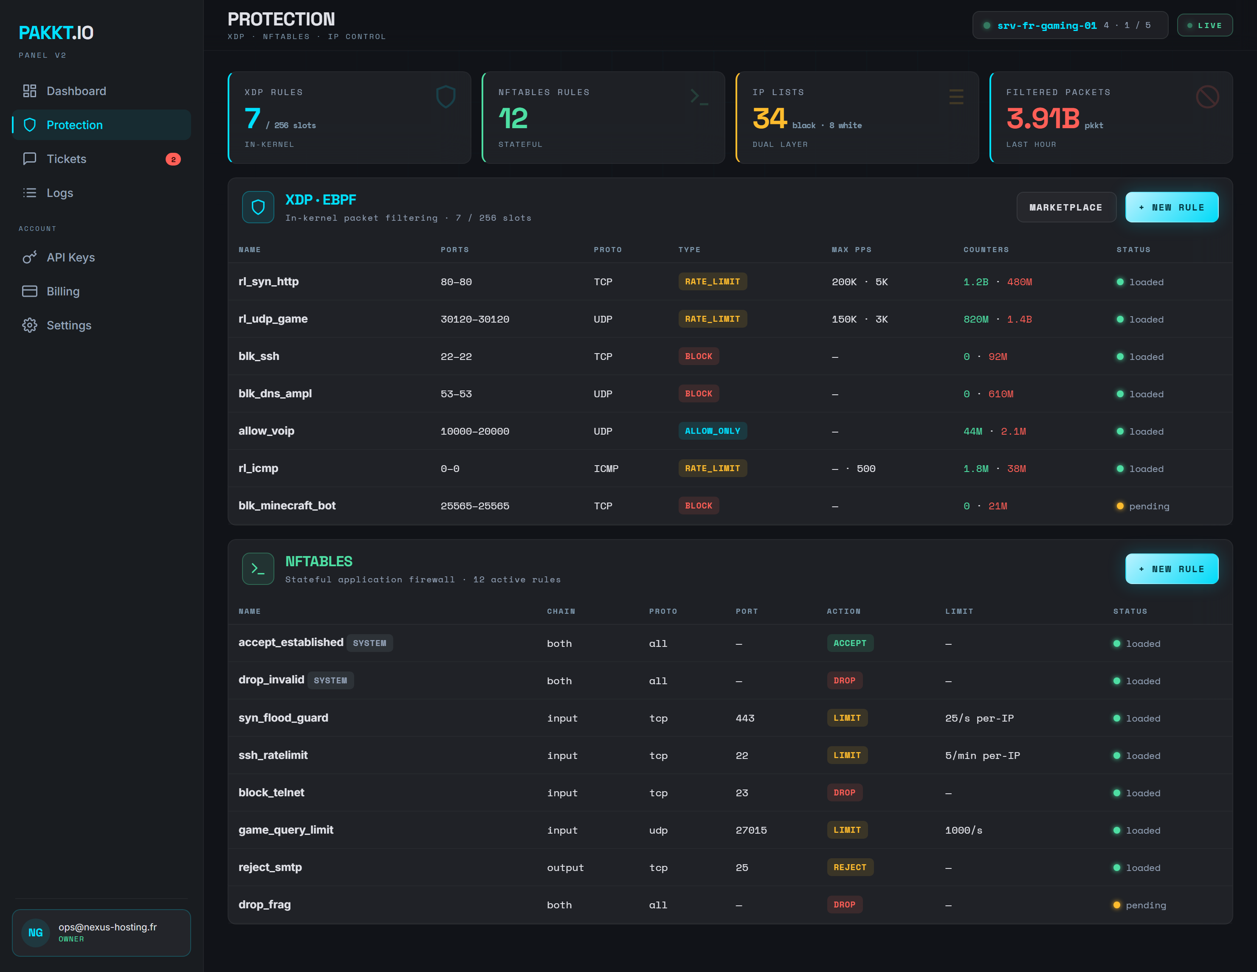Open Logs from the sidebar
Screen dimensions: 1257x972
[101, 193]
